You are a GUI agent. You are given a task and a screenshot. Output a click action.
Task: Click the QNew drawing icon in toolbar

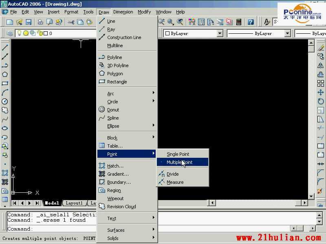coord(9,22)
